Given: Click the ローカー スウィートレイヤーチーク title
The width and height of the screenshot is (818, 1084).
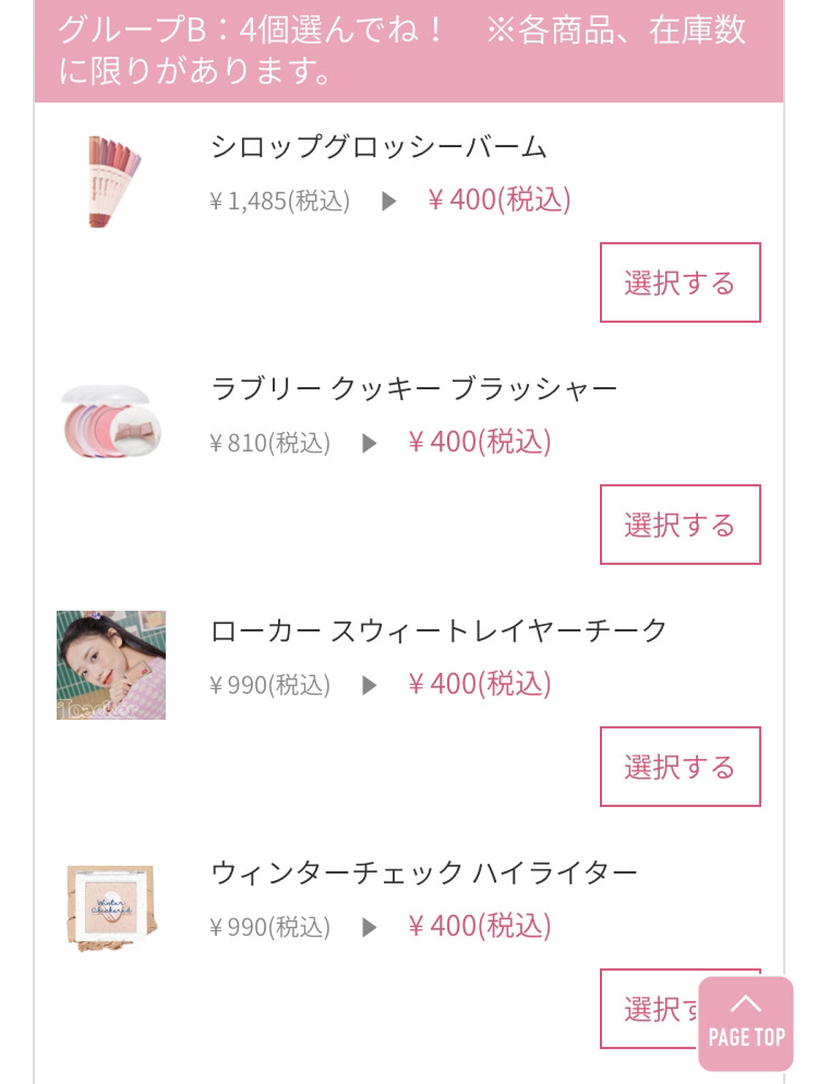Looking at the screenshot, I should 438,631.
